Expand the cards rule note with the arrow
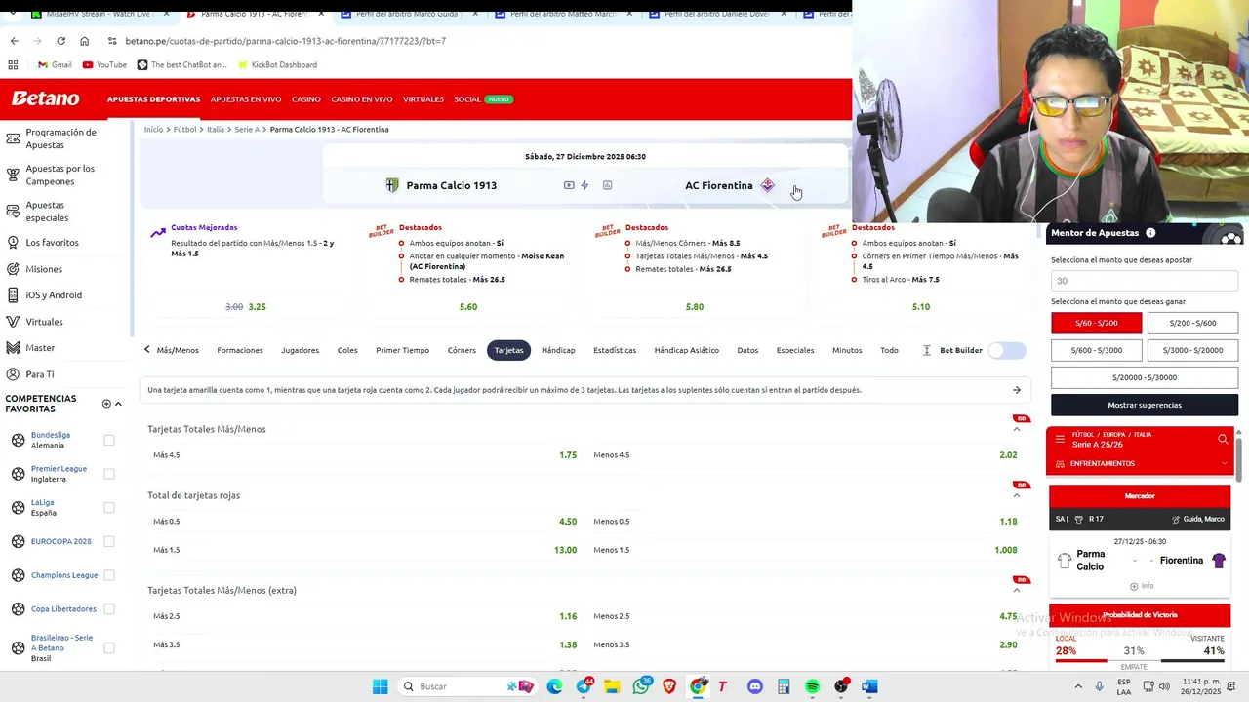This screenshot has width=1249, height=702. click(x=1016, y=390)
